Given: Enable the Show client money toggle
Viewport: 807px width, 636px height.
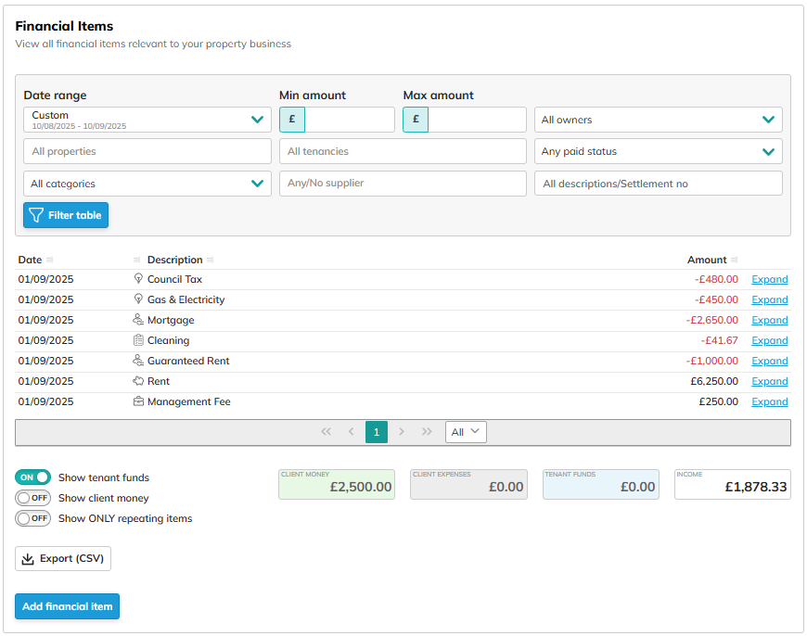Looking at the screenshot, I should [32, 498].
